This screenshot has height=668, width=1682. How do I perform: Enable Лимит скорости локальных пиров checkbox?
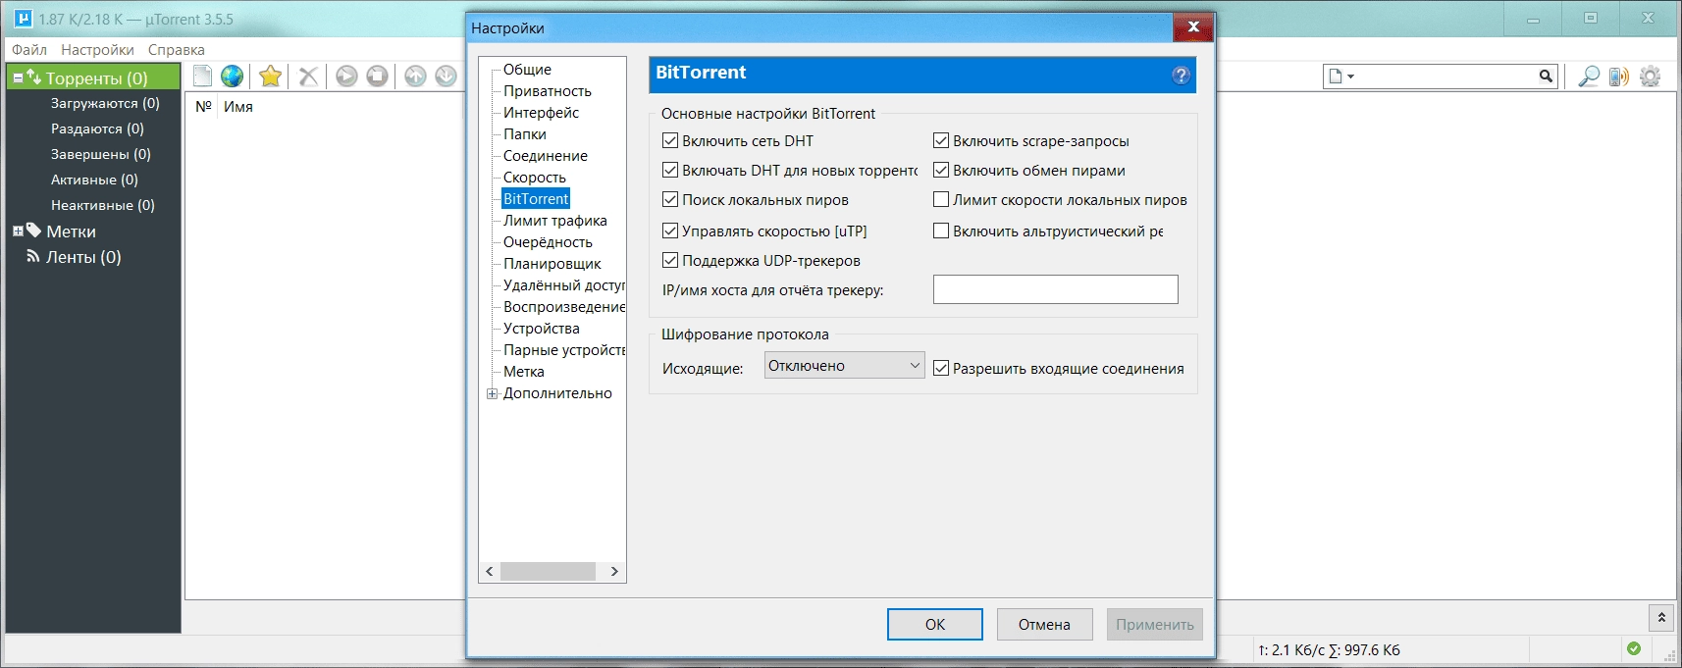click(941, 199)
